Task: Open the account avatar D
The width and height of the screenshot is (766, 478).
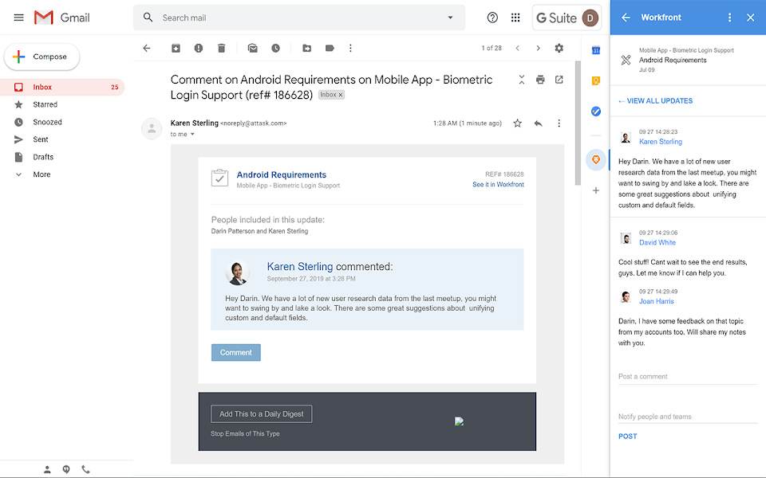Action: pyautogui.click(x=590, y=18)
